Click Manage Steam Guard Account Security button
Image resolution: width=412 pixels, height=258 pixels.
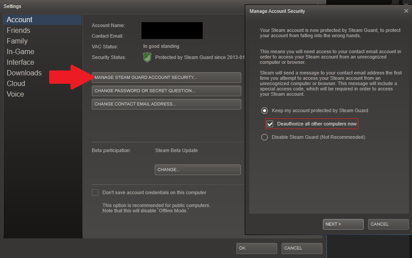[x=166, y=78]
